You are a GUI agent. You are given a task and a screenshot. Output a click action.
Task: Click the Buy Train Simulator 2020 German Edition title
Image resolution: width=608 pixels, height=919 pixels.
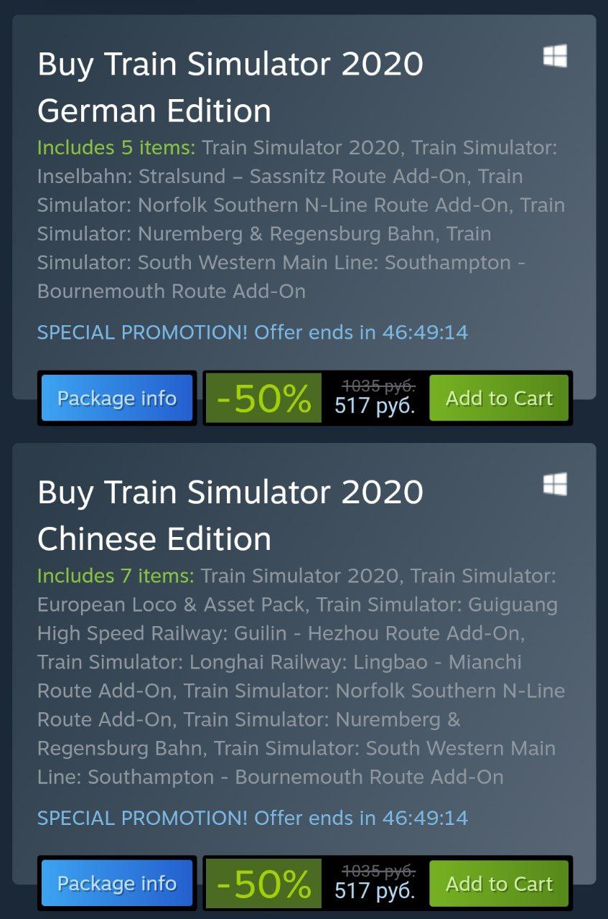(230, 87)
